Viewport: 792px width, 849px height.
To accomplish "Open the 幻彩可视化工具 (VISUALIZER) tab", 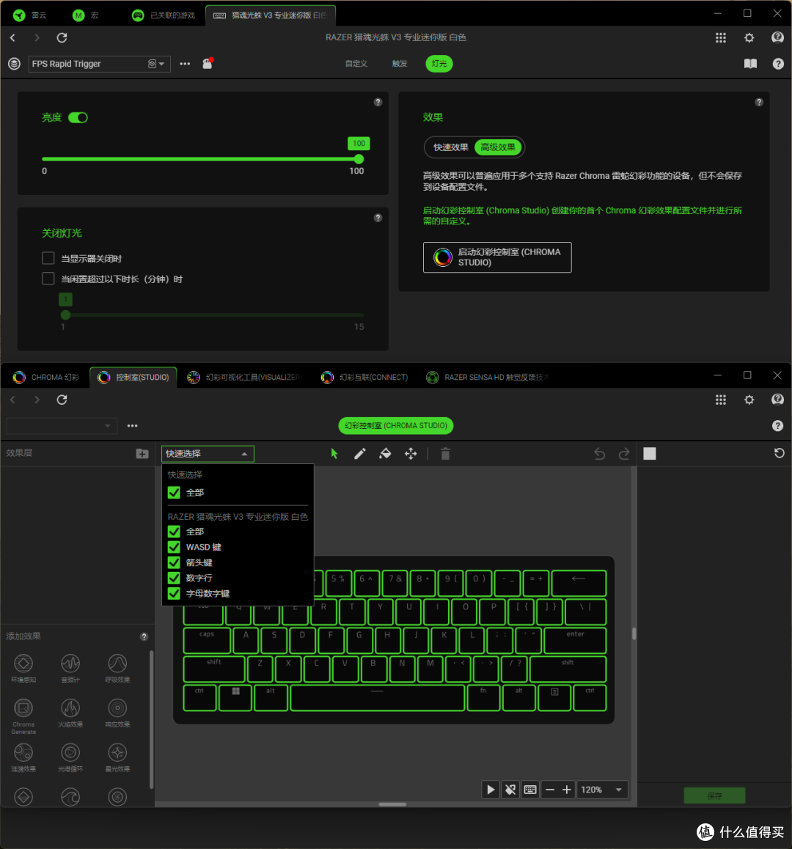I will (243, 378).
